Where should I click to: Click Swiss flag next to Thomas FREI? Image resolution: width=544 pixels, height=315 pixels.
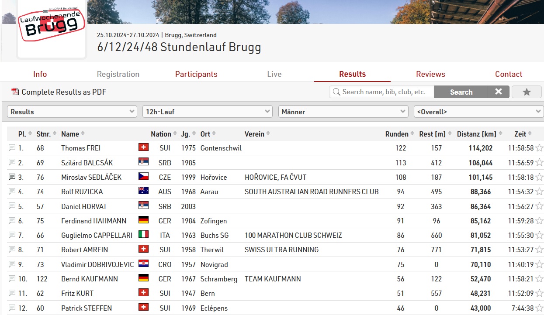[143, 147]
